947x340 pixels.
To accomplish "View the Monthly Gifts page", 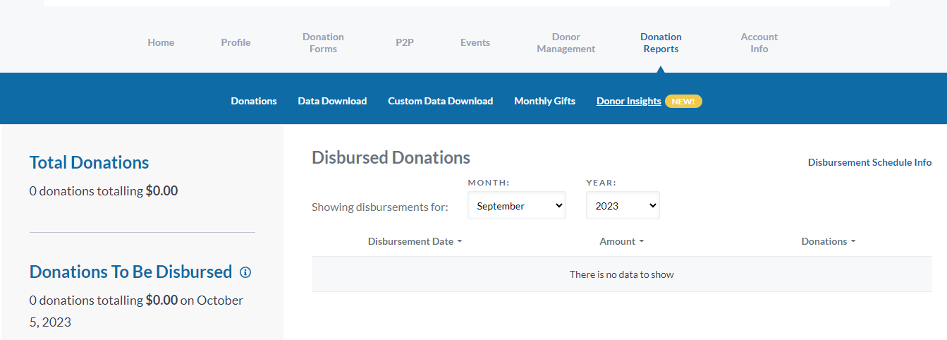I will click(x=544, y=101).
